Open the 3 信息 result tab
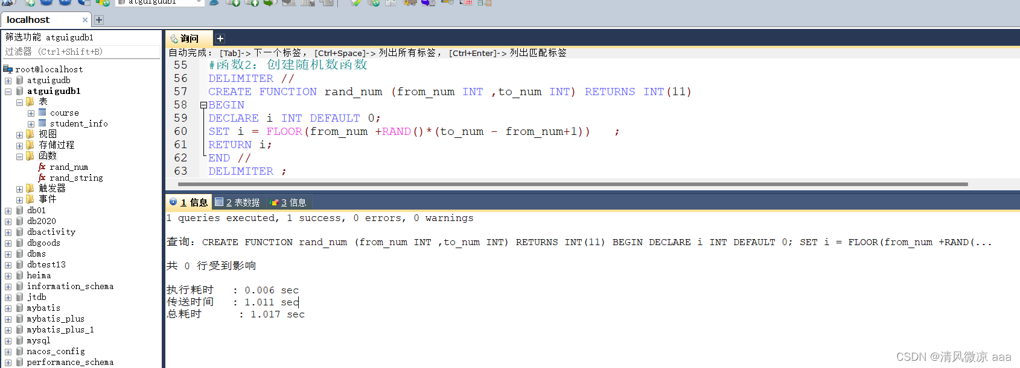1020x368 pixels. click(x=289, y=202)
